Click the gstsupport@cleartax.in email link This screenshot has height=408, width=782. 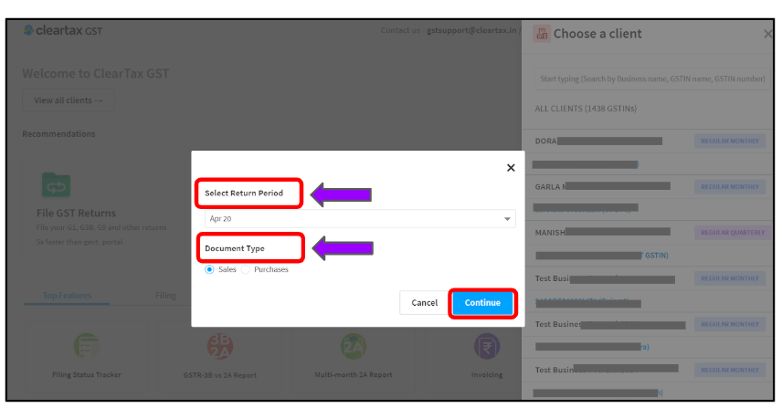471,30
